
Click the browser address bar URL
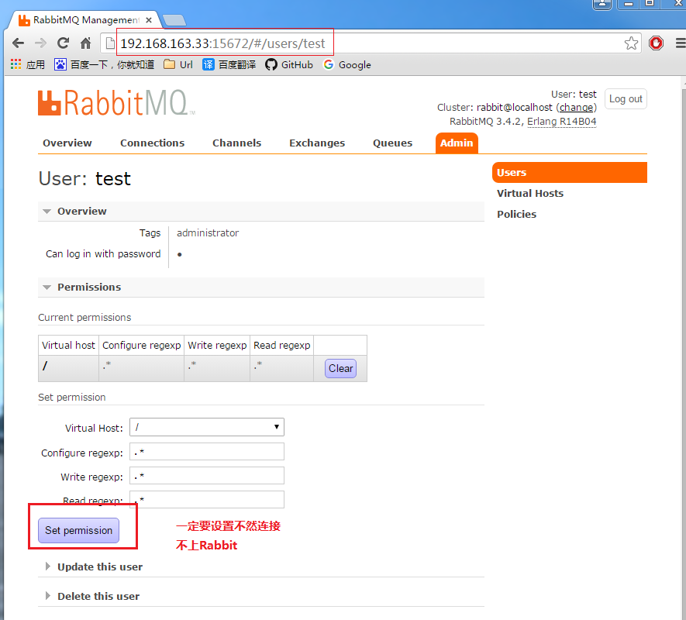click(x=222, y=43)
